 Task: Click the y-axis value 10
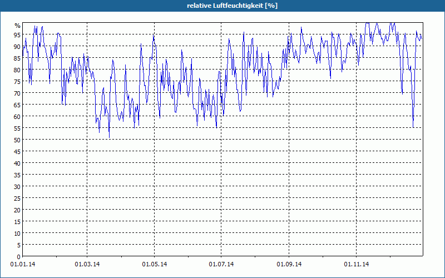pos(17,234)
